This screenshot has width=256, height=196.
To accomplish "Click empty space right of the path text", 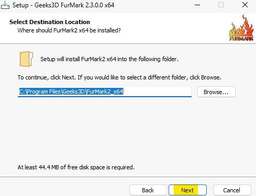I will pyautogui.click(x=157, y=91).
